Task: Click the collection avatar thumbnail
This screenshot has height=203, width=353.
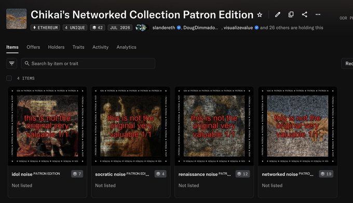Action: (17, 19)
